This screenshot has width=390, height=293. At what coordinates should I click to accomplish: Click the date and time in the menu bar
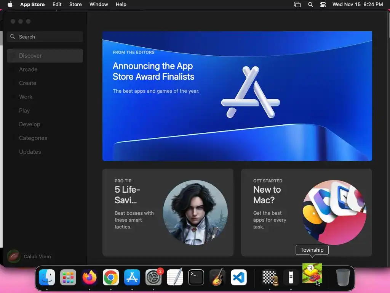coord(357,4)
